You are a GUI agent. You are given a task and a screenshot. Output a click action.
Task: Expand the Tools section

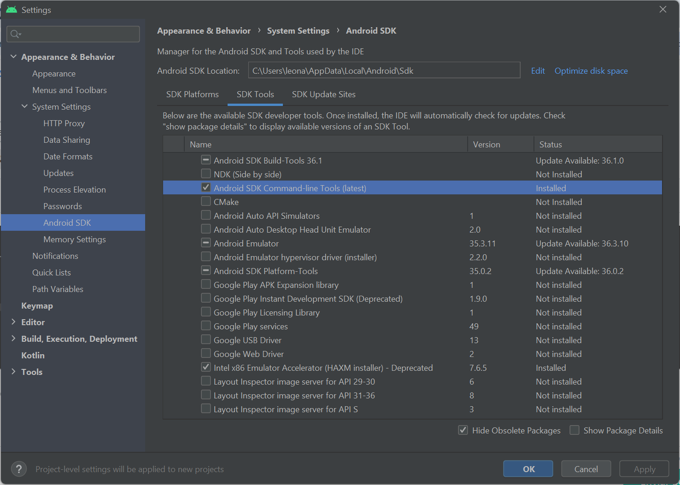[13, 372]
